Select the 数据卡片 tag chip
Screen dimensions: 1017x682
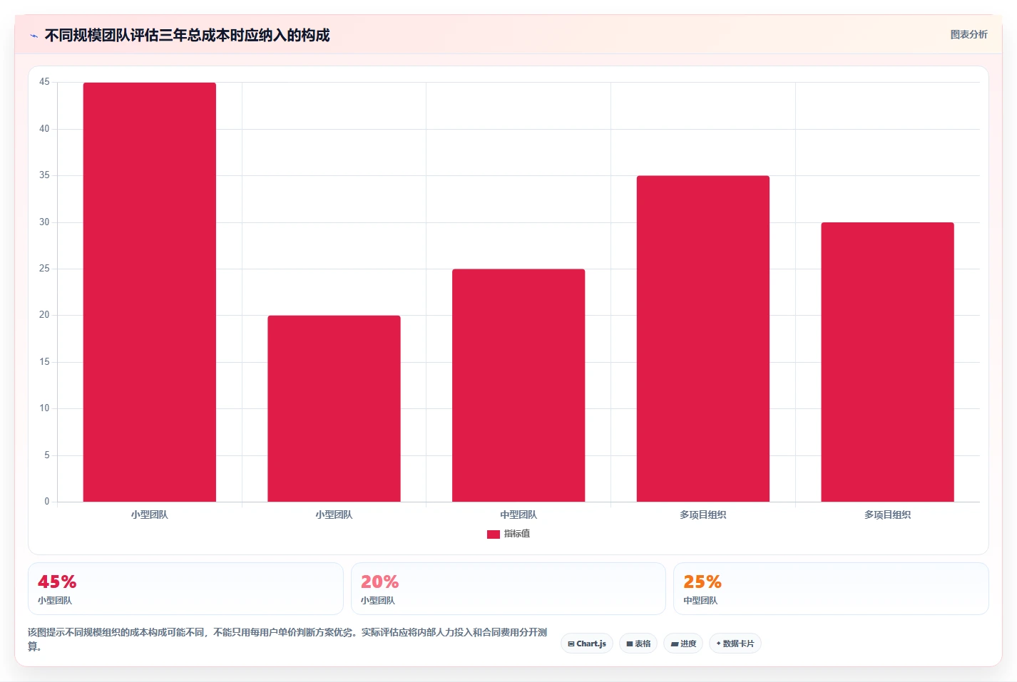point(735,644)
